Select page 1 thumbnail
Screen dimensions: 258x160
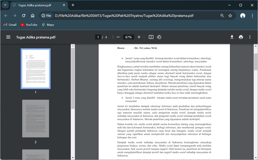[x=35, y=69]
